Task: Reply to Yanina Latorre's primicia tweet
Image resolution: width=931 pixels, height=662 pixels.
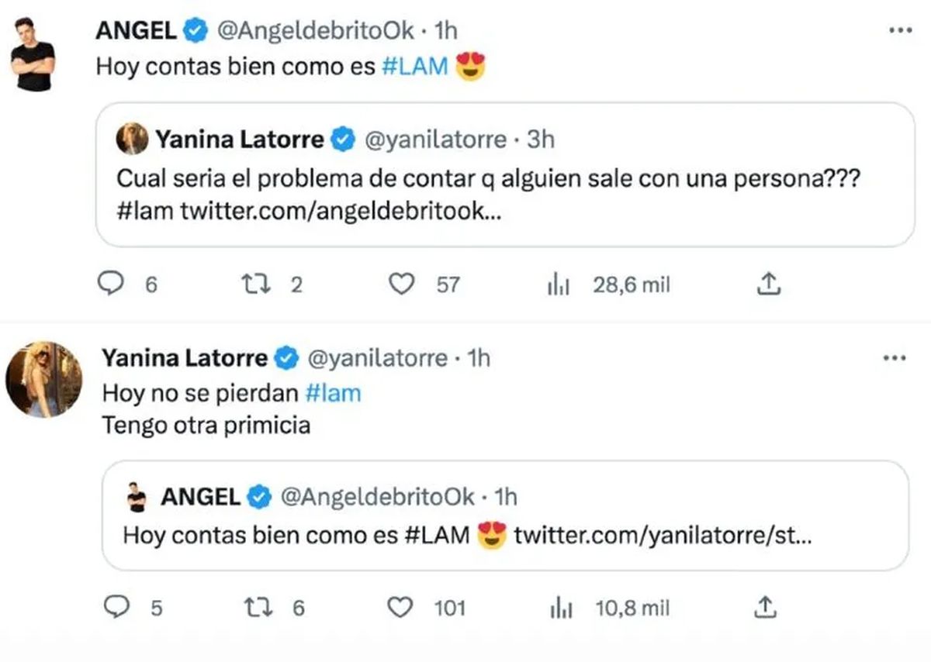Action: pyautogui.click(x=116, y=607)
